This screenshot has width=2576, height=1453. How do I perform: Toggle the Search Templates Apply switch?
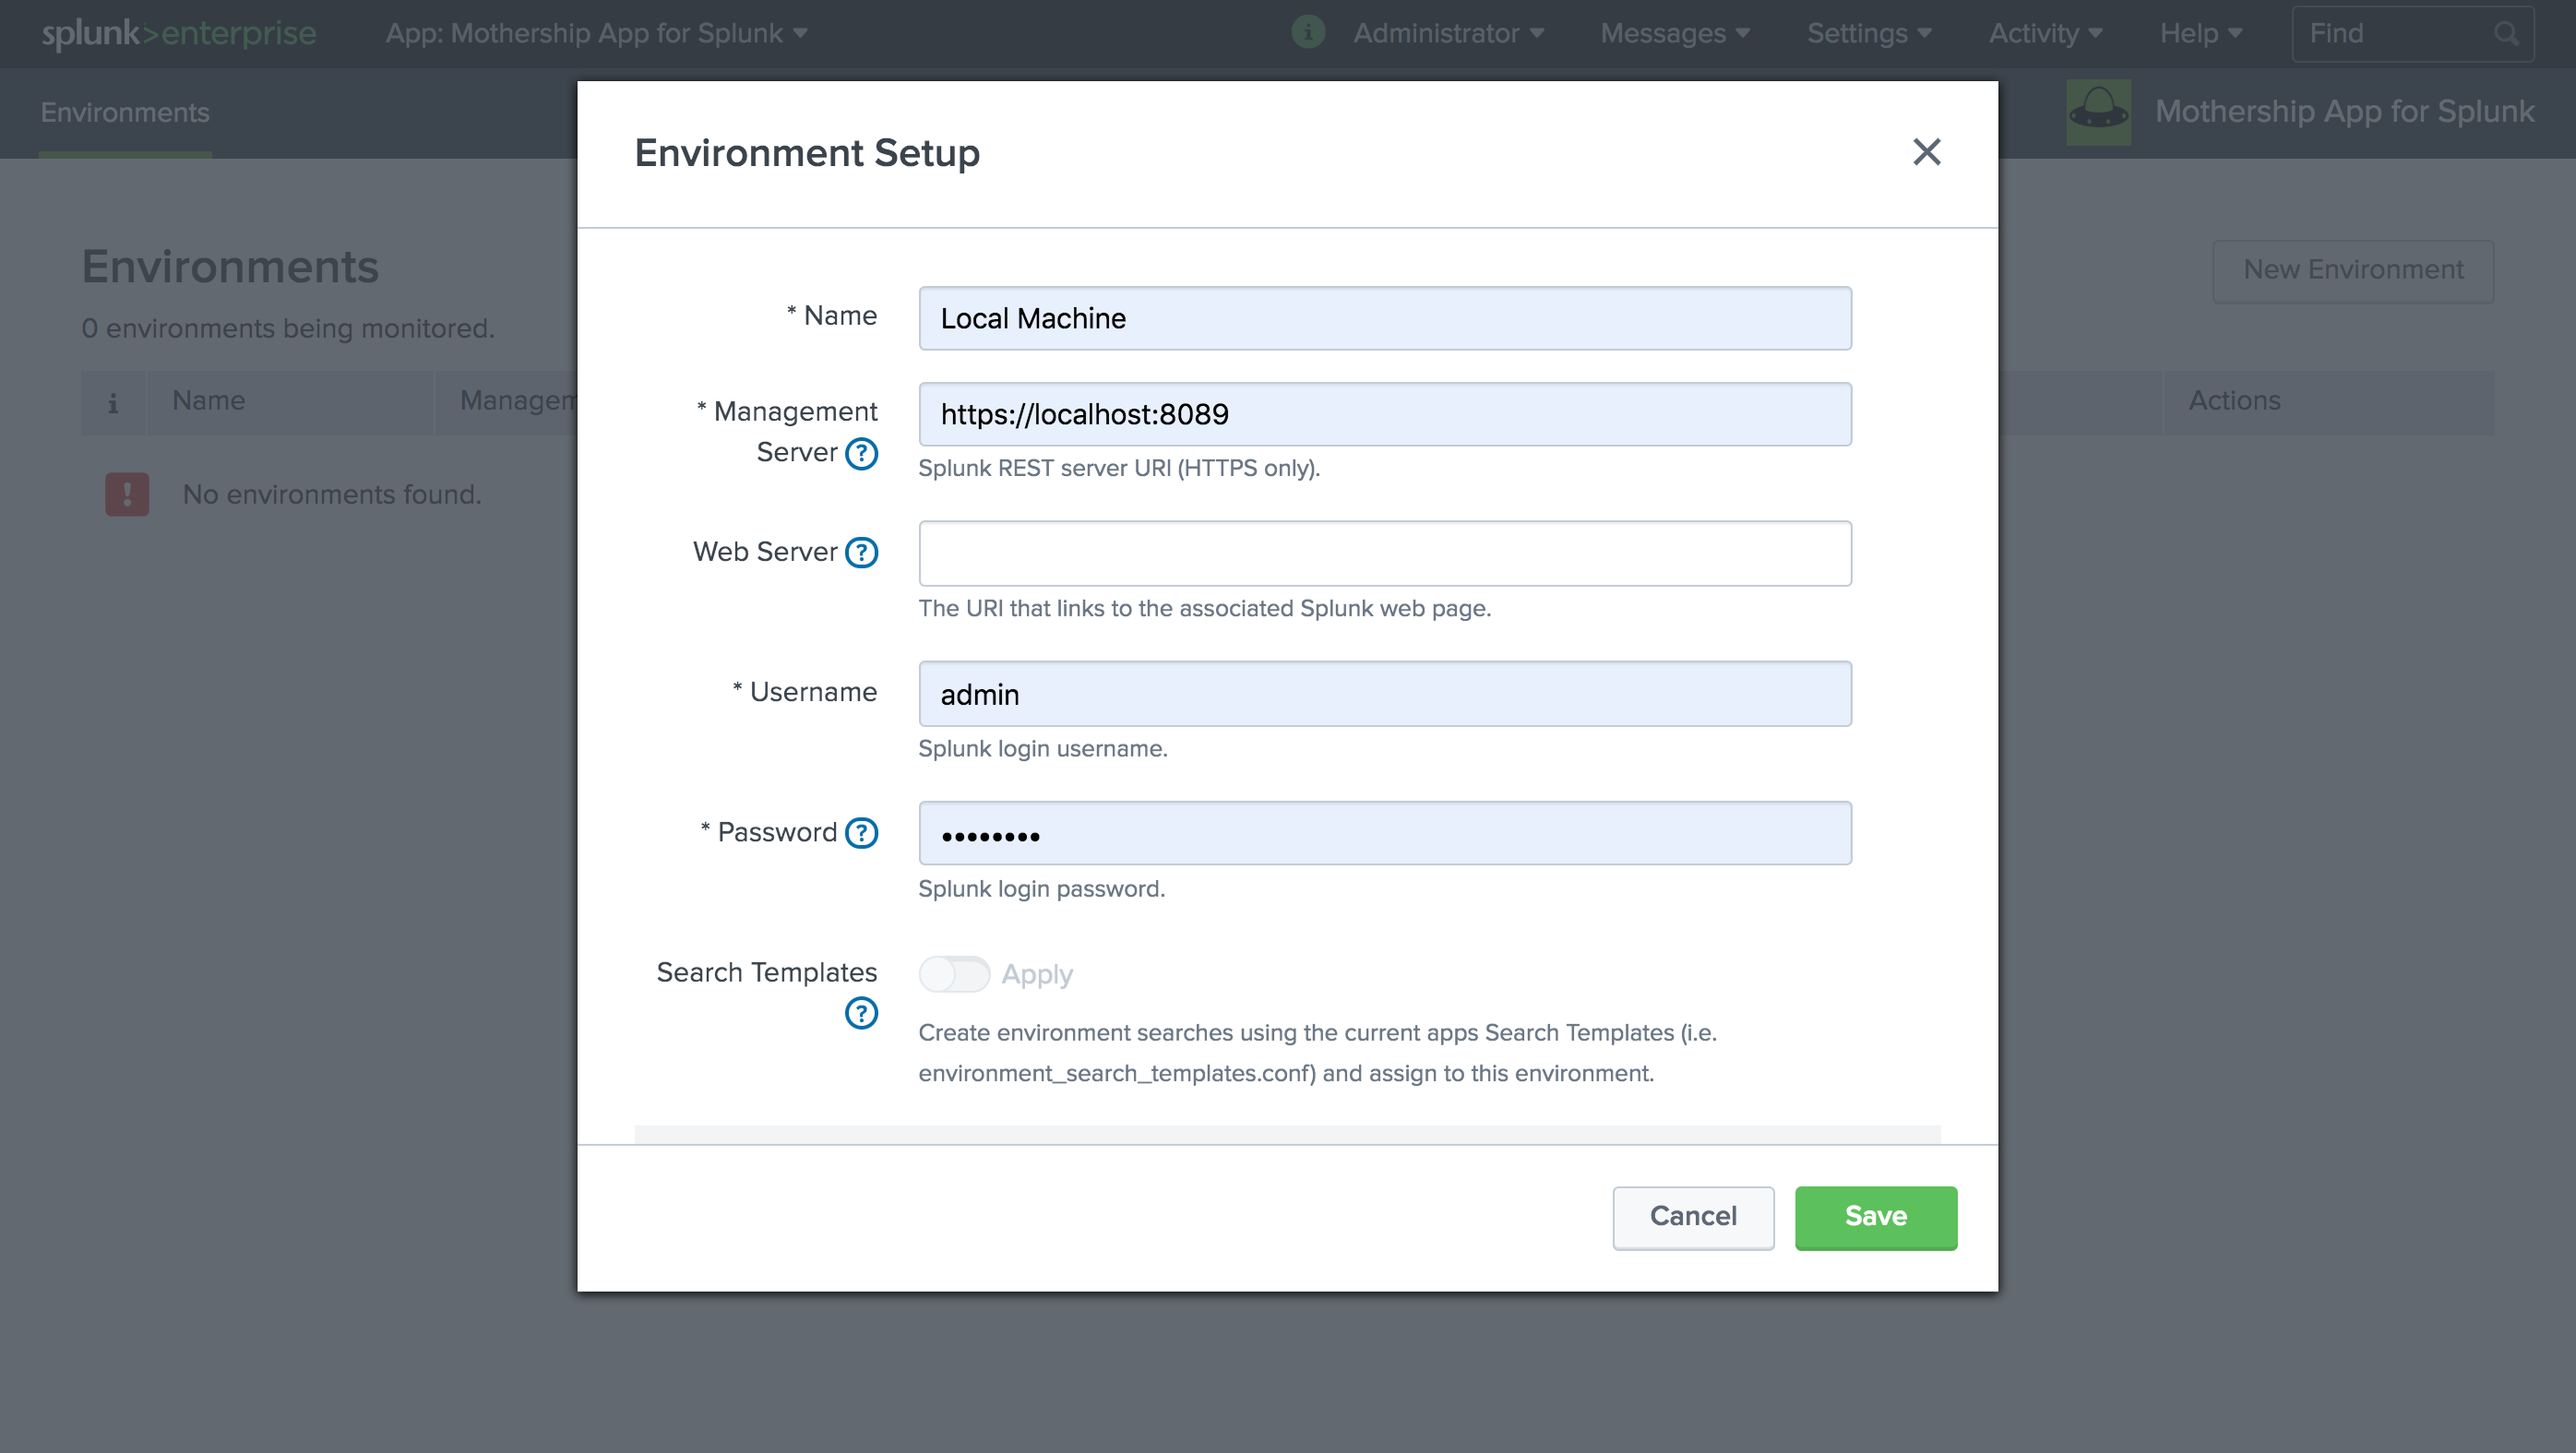click(x=954, y=974)
